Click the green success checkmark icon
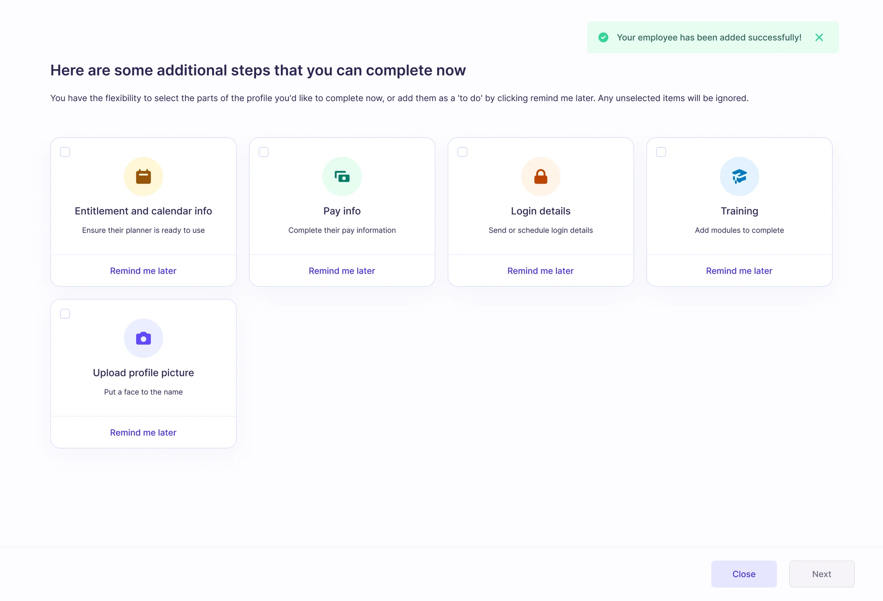The image size is (883, 601). point(603,38)
